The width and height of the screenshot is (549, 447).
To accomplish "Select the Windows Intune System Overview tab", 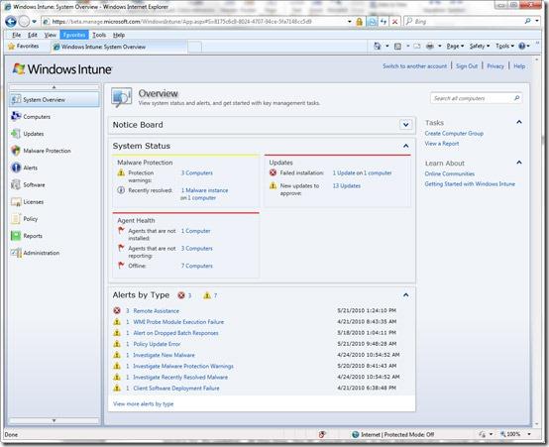I will pyautogui.click(x=119, y=47).
